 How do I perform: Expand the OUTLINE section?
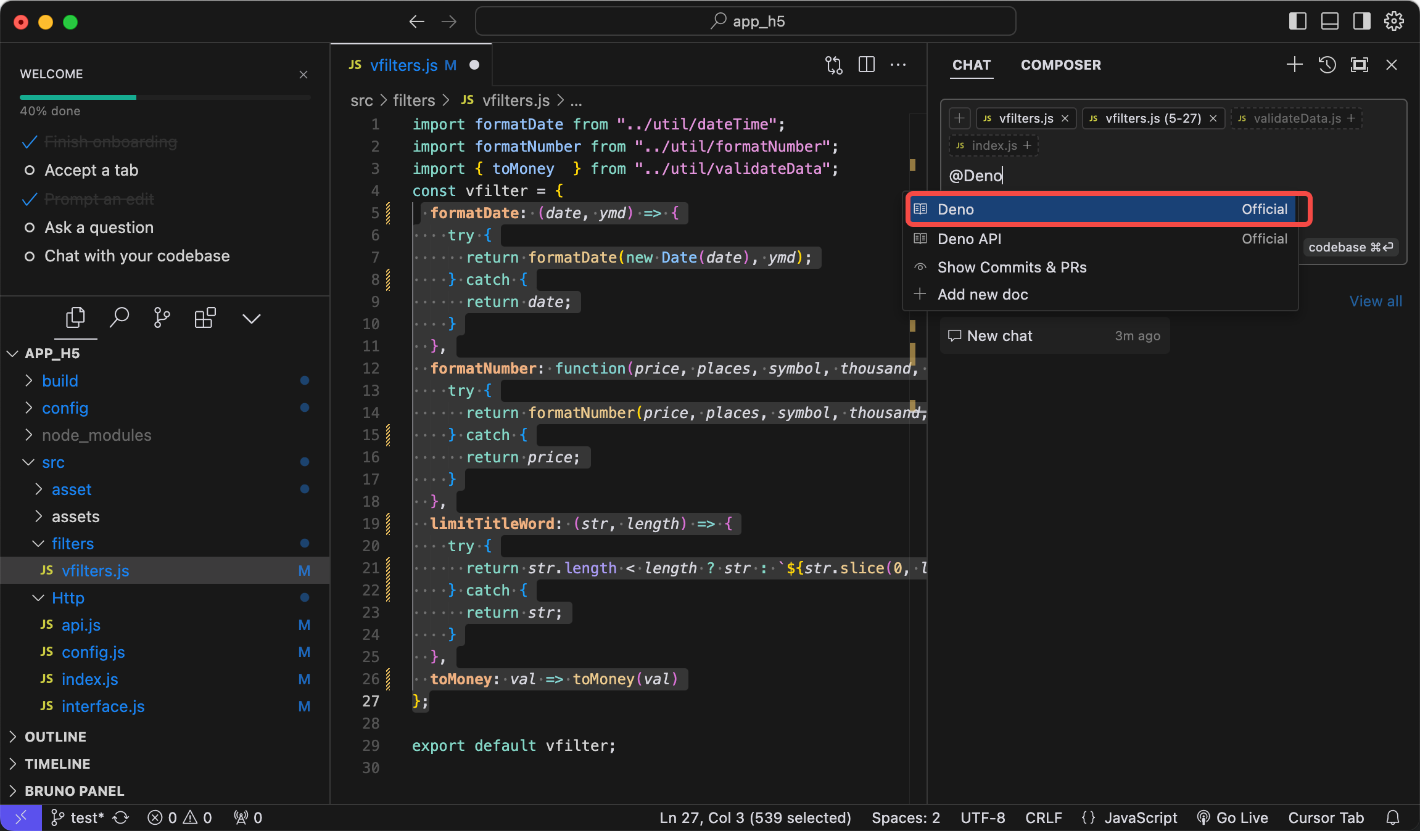165,737
